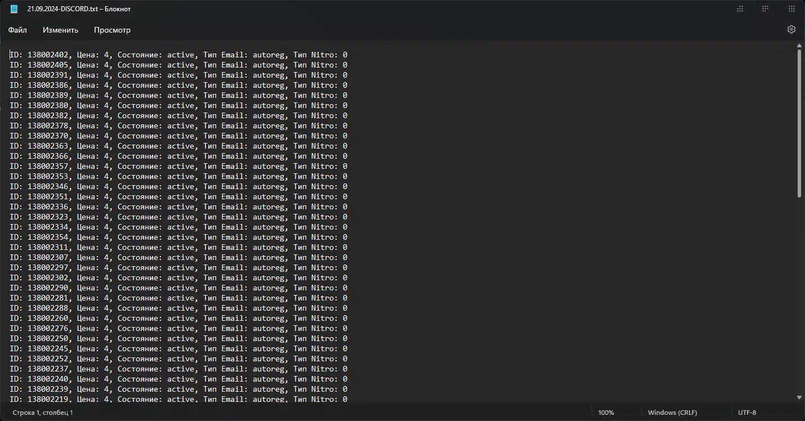
Task: Click the scroll up arrow
Action: 799,46
